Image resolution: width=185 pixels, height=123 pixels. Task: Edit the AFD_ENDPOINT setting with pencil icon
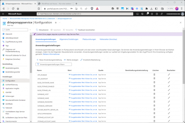169,78
